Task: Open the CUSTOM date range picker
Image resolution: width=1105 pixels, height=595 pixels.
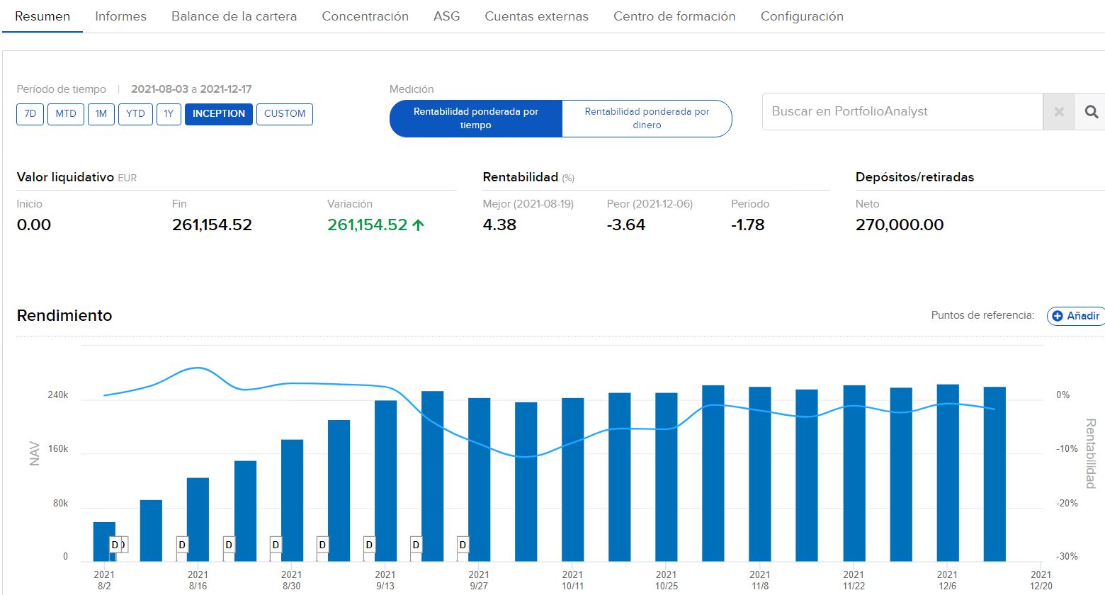Action: click(284, 114)
